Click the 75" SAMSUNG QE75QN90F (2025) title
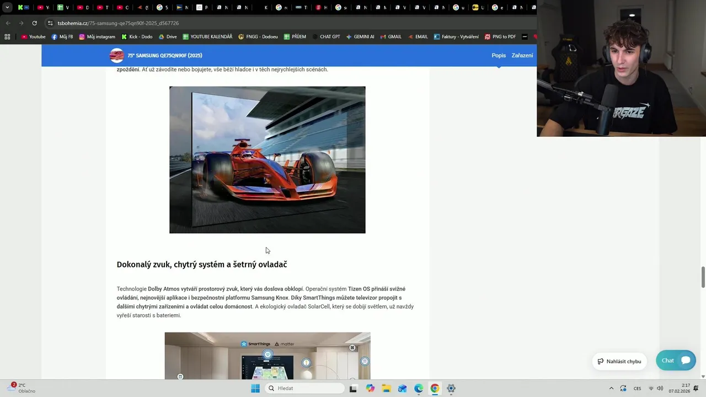706x397 pixels. pos(165,56)
